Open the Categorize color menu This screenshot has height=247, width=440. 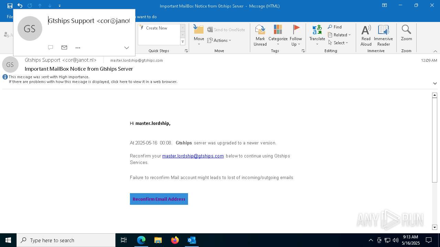[278, 35]
